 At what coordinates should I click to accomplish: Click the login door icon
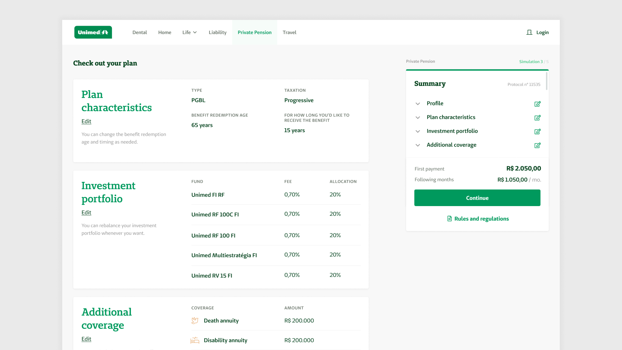pos(529,32)
